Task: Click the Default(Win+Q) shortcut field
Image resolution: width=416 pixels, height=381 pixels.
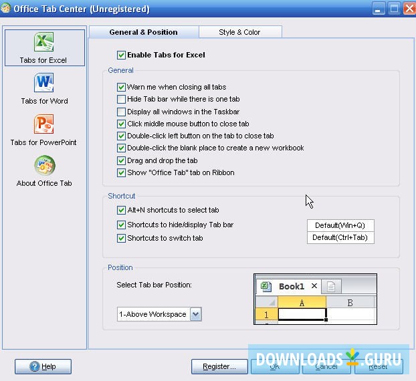Action: (x=340, y=226)
